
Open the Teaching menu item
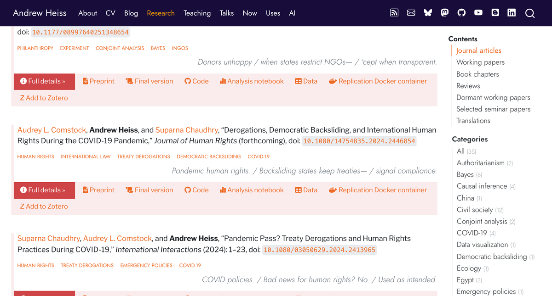coord(197,13)
